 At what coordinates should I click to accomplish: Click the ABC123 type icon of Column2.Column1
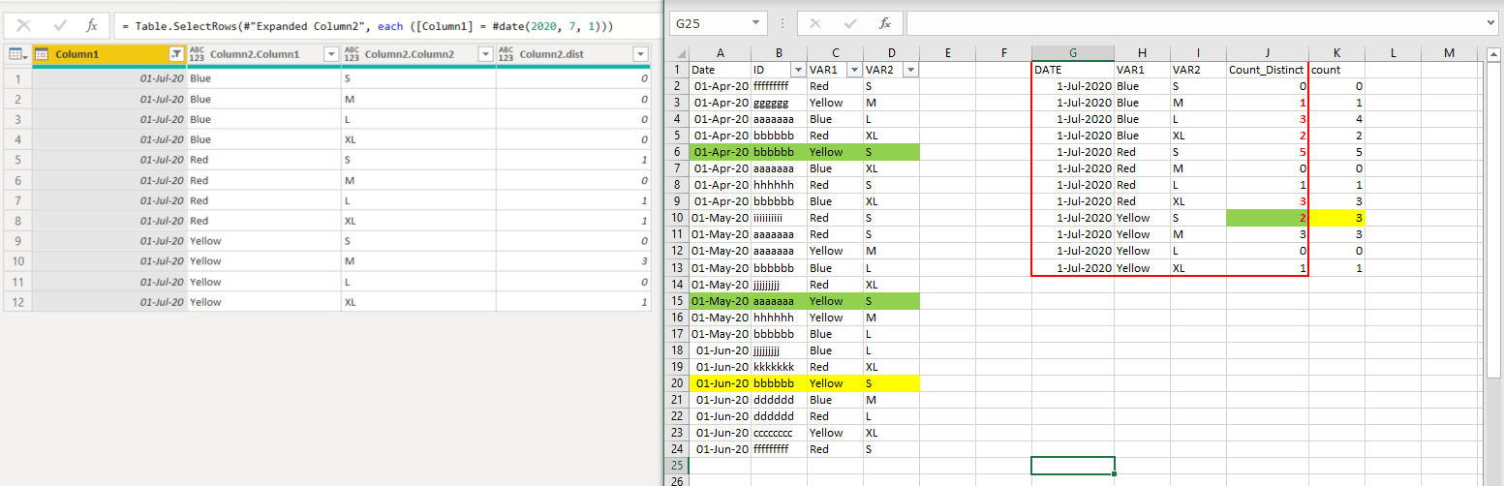pos(198,55)
